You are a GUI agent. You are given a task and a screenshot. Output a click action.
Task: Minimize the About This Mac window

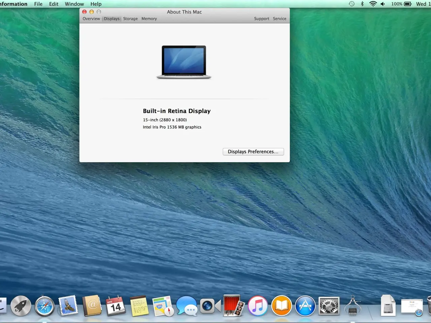(x=92, y=12)
